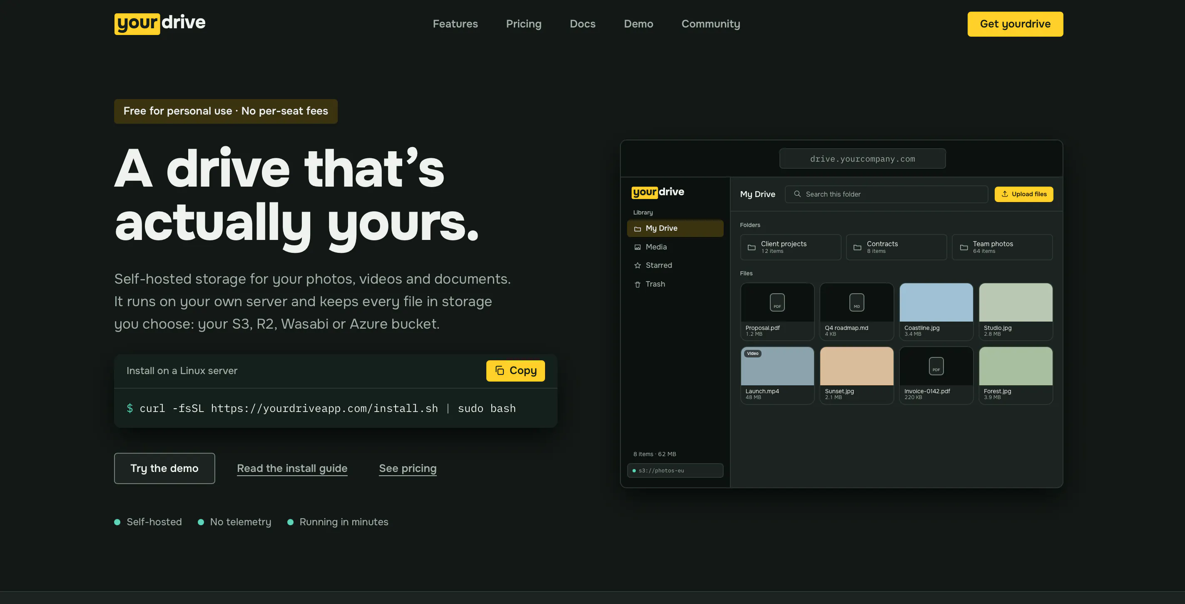1185x604 pixels.
Task: Click the folder icon next to My Drive
Action: coord(637,229)
